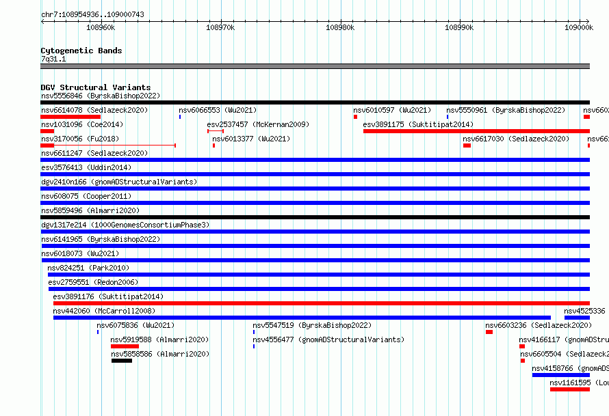Open nsv6614078 (Sedlazeck2020) variant label
Screen dimensions: 609x416
click(94, 110)
